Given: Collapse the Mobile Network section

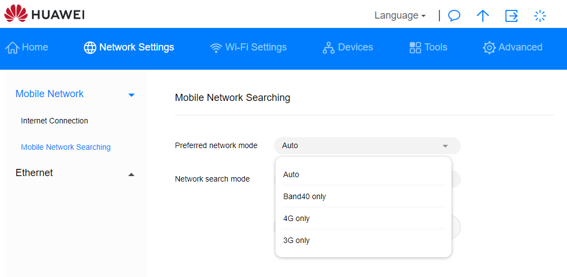Looking at the screenshot, I should (x=131, y=94).
